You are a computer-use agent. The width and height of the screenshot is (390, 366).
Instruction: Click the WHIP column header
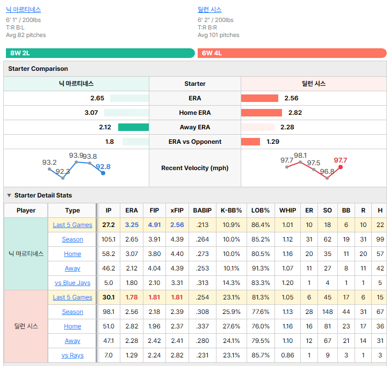[287, 210]
